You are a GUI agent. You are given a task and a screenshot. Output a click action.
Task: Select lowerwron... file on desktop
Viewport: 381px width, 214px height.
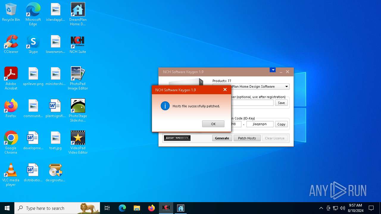tap(55, 45)
